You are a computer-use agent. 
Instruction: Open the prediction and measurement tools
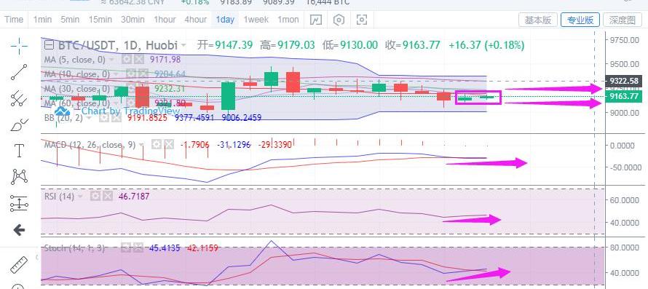tap(20, 203)
